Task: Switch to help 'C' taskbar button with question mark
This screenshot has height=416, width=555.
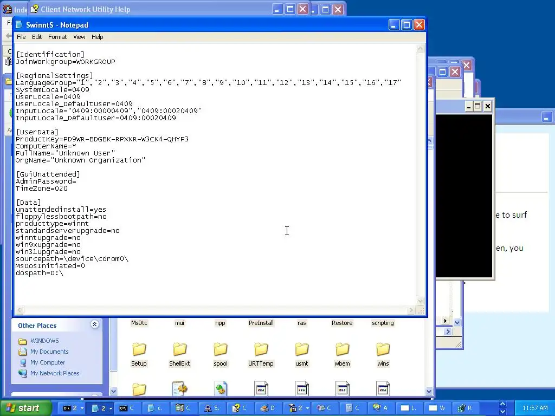Action: pos(240,408)
